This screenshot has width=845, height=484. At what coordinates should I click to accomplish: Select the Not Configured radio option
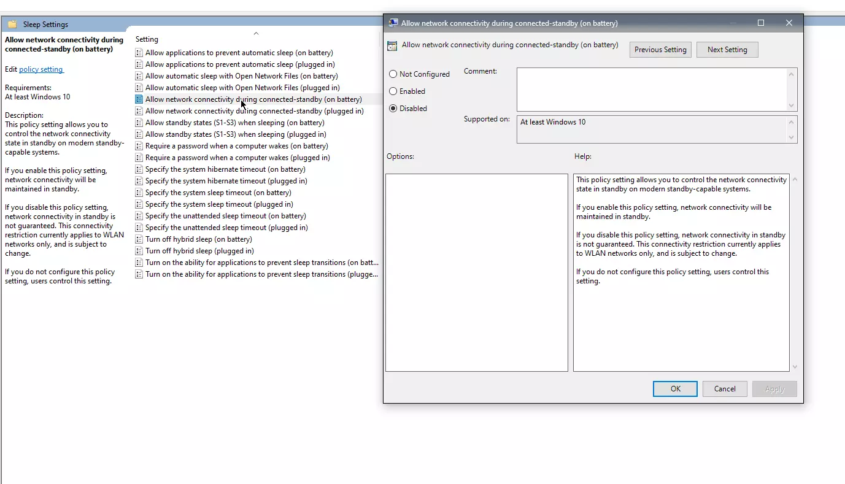(x=393, y=74)
